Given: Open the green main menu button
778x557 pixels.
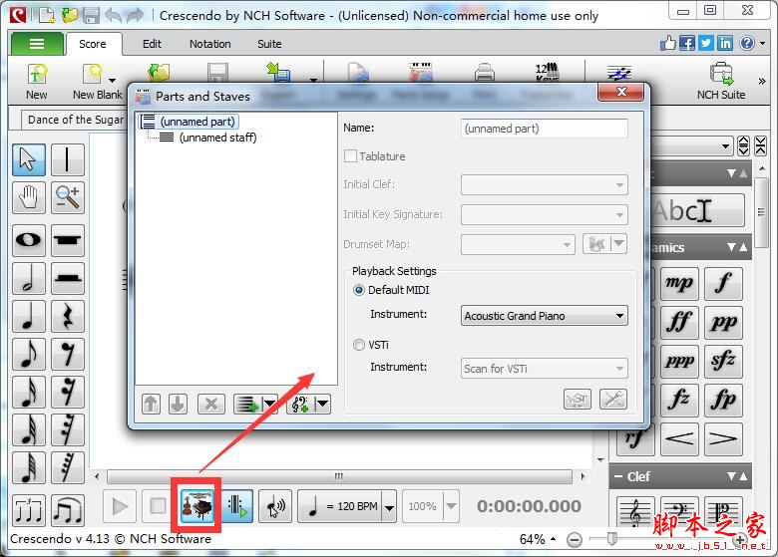Looking at the screenshot, I should pyautogui.click(x=37, y=44).
